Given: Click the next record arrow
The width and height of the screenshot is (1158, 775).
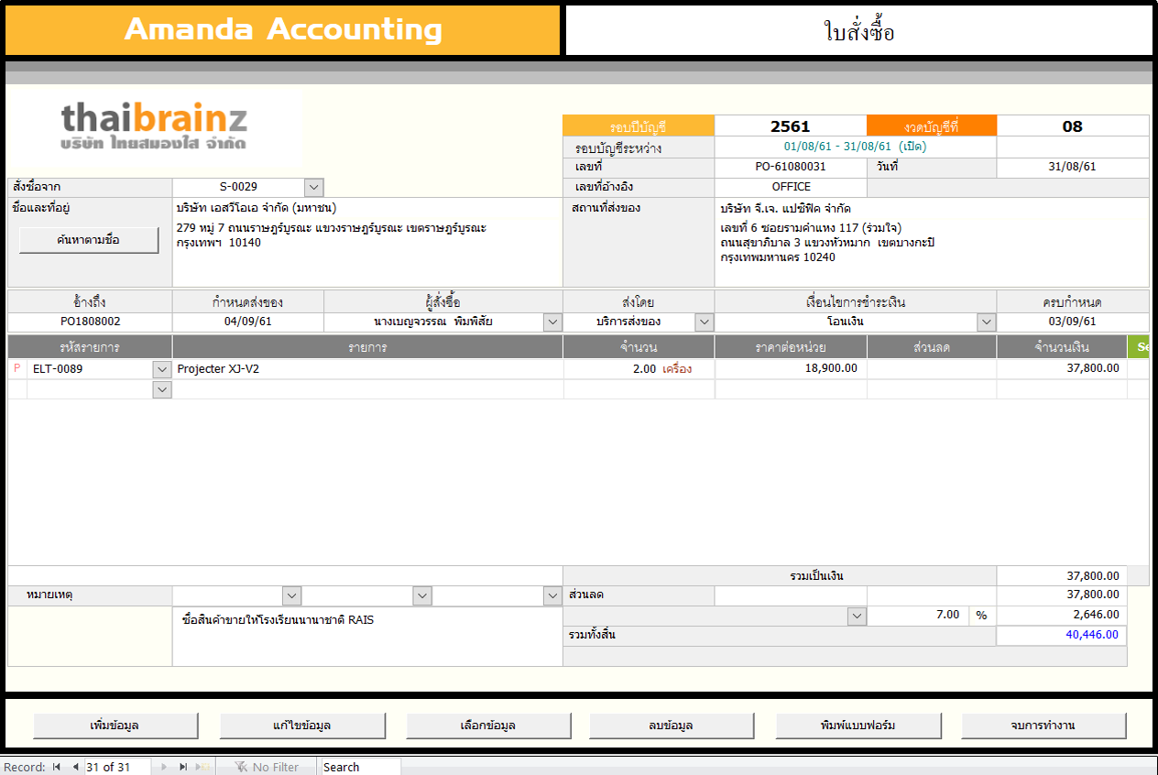Looking at the screenshot, I should 164,767.
